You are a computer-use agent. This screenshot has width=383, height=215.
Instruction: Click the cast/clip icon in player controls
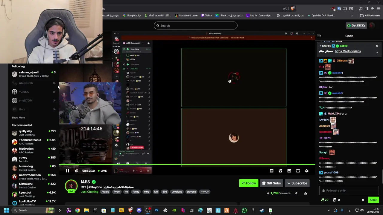coord(280,171)
